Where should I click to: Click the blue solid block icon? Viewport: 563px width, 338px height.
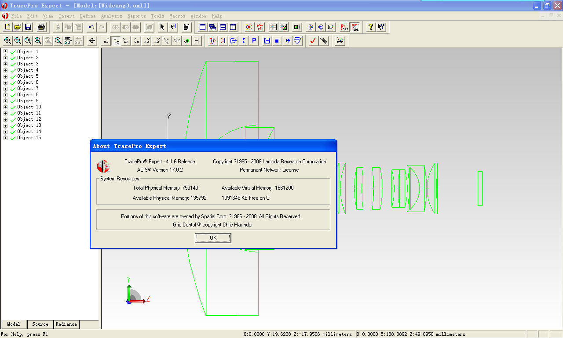(277, 40)
